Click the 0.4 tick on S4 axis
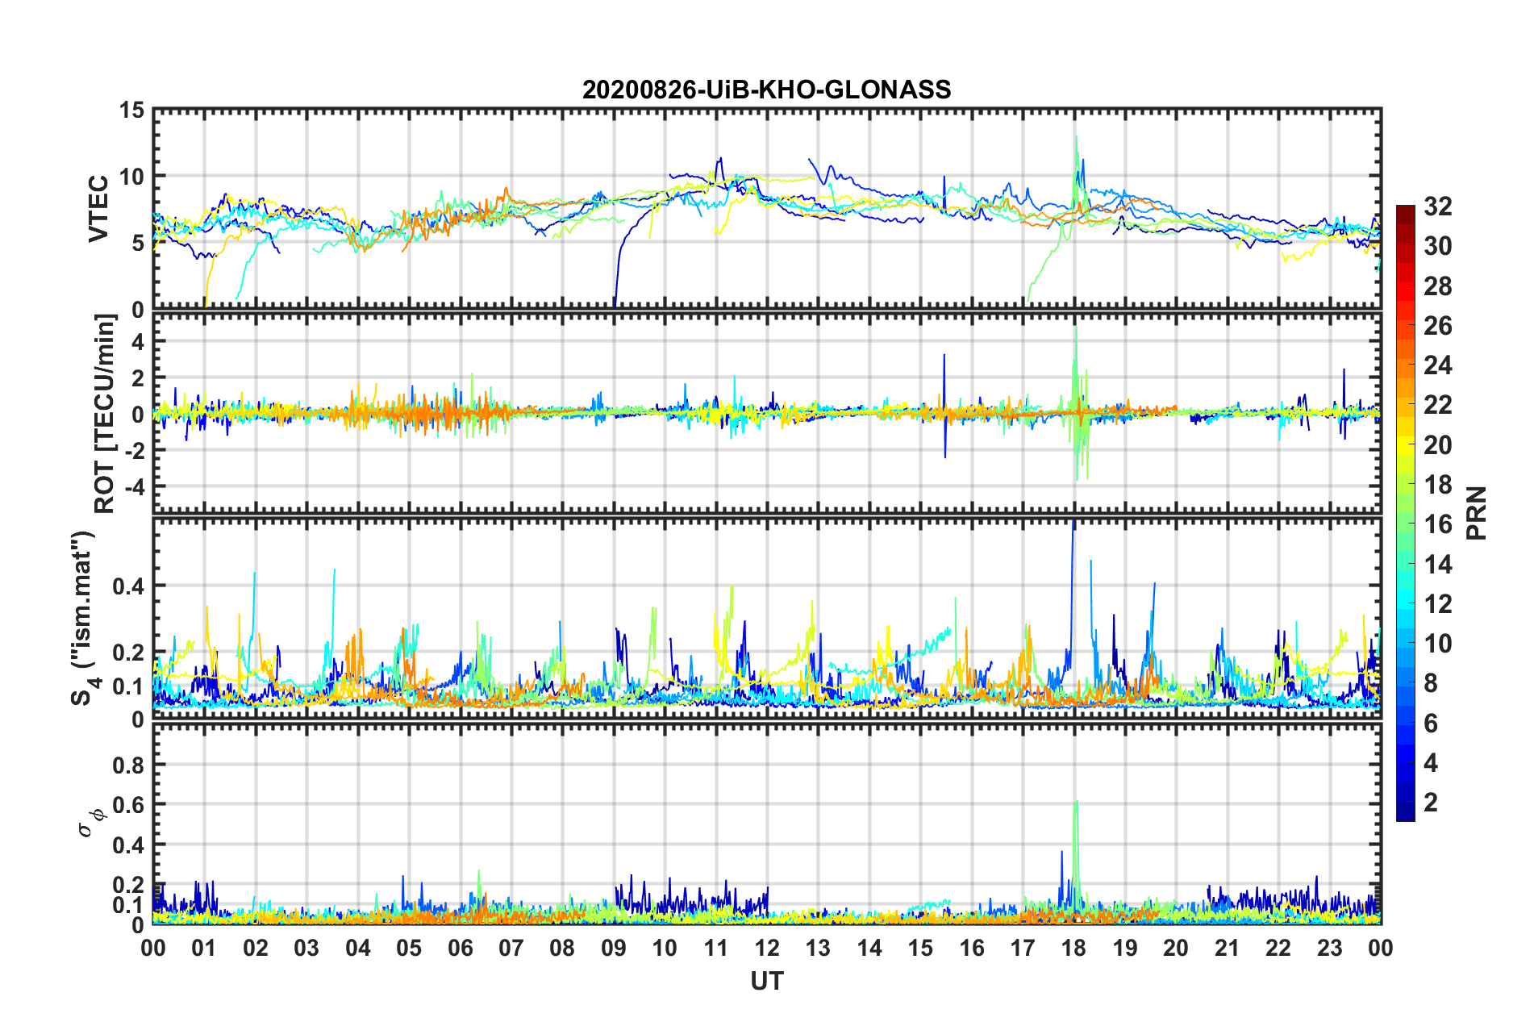Viewport: 1534px width, 1026px height. pyautogui.click(x=129, y=586)
